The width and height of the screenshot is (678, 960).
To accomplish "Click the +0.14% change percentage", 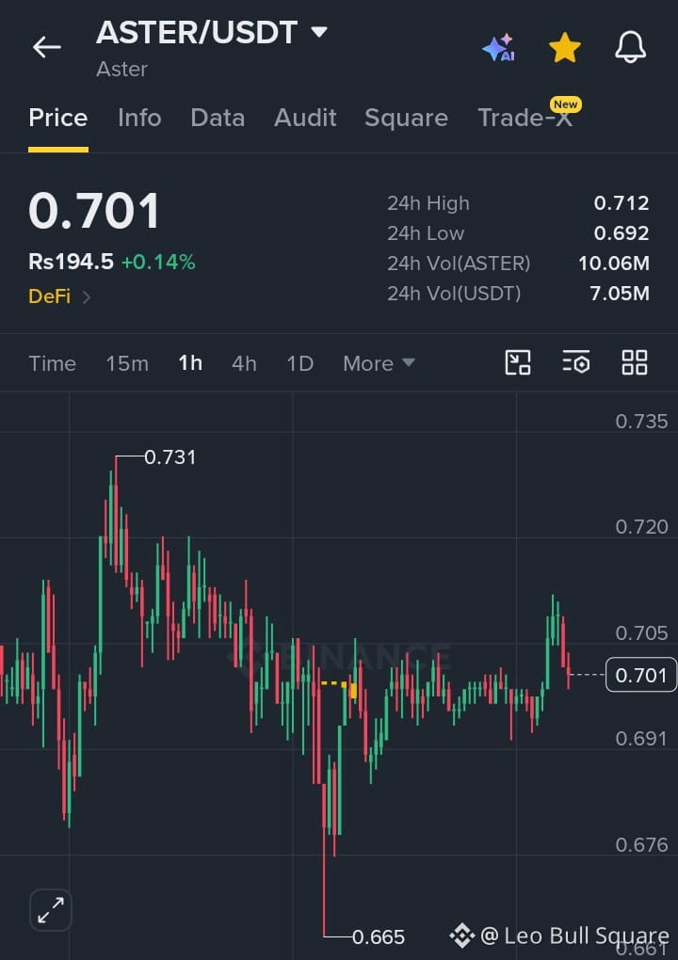I will pyautogui.click(x=158, y=262).
